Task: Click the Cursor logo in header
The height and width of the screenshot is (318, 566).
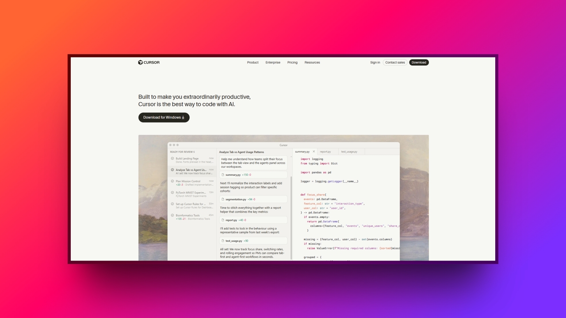Action: pos(149,62)
